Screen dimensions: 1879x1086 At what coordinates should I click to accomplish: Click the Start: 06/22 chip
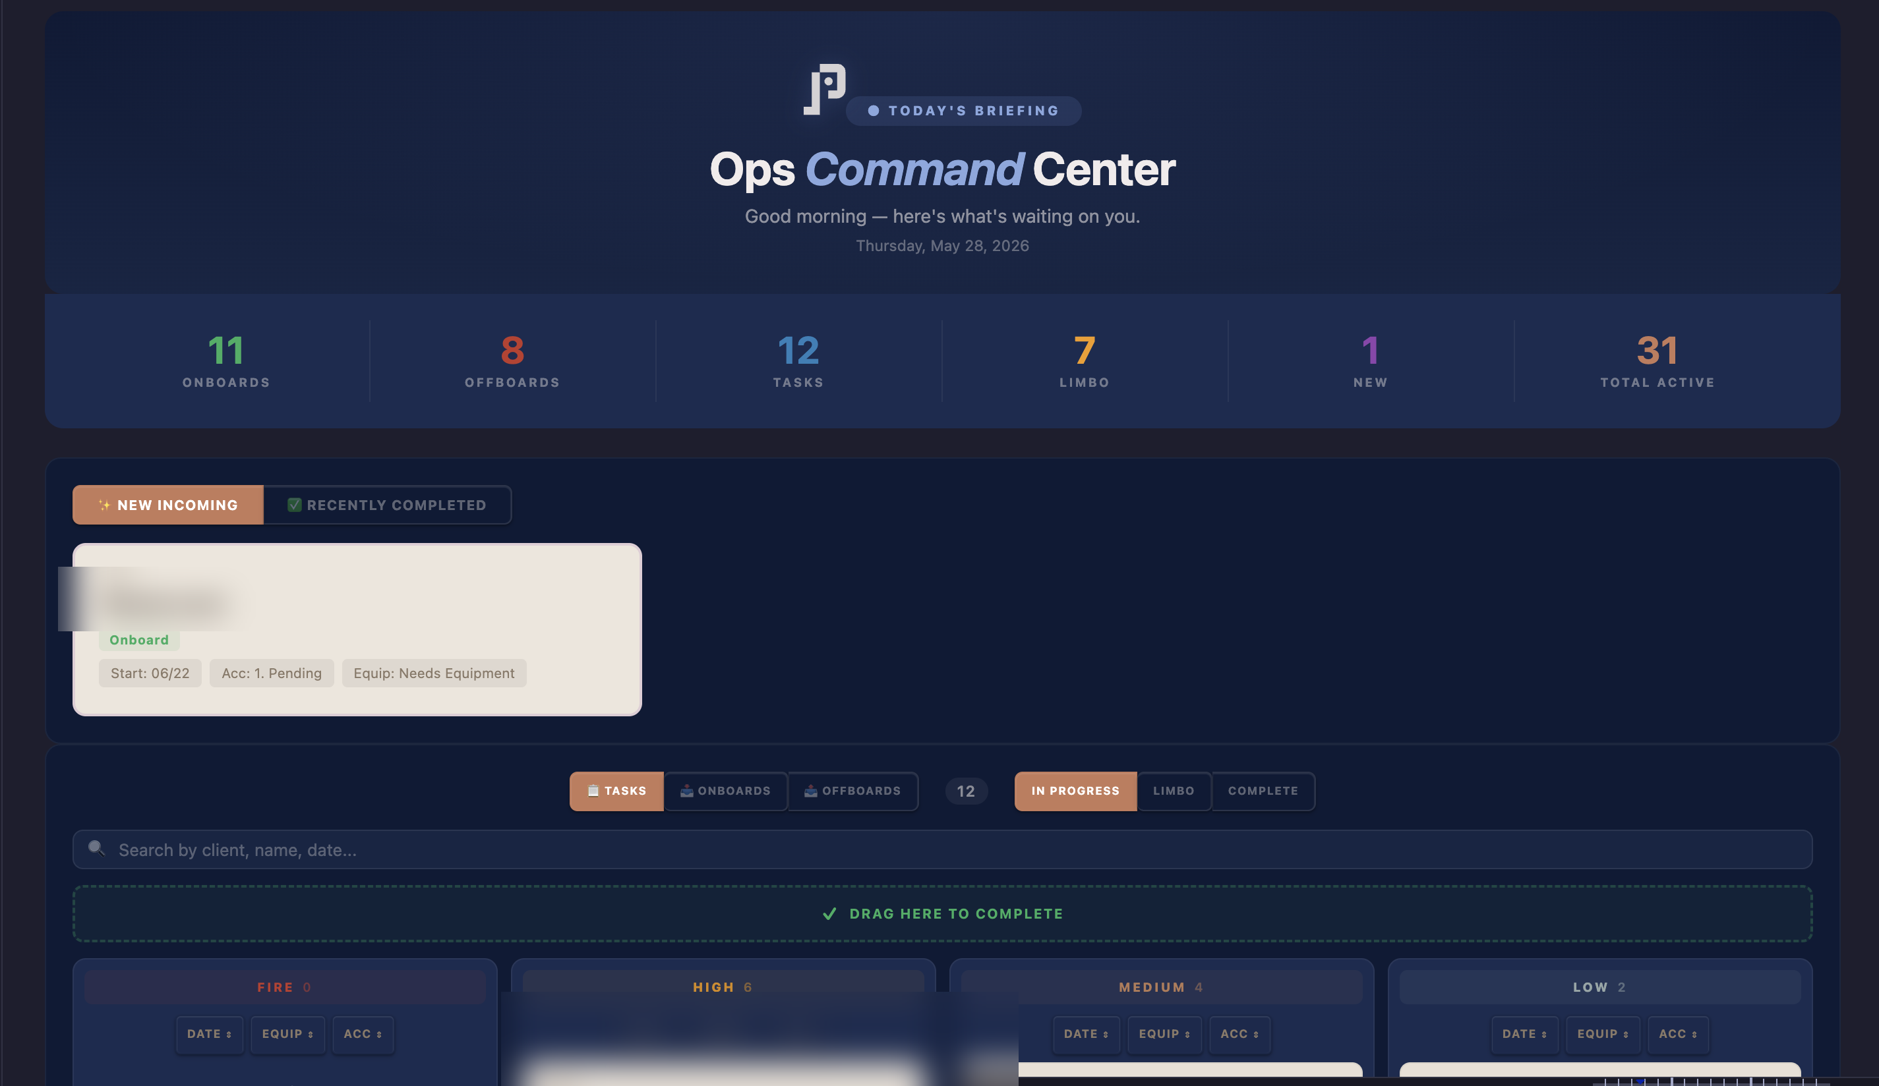click(150, 673)
